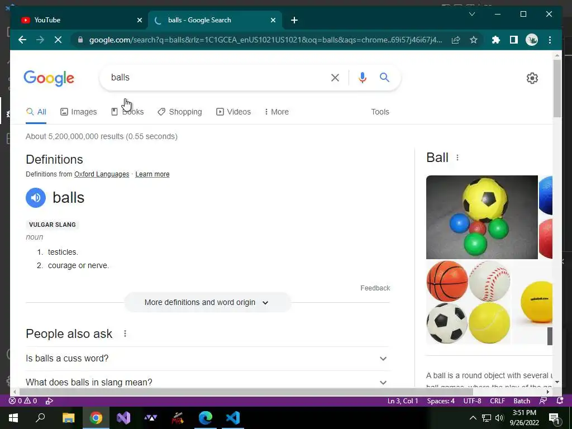Screen dimensions: 572x429
Task: Click the address bar URL
Action: tap(265, 40)
